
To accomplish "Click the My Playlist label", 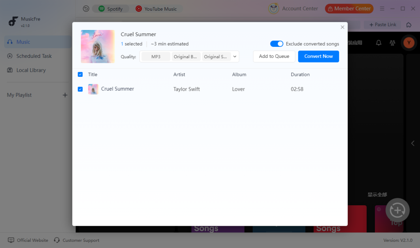I will [19, 95].
